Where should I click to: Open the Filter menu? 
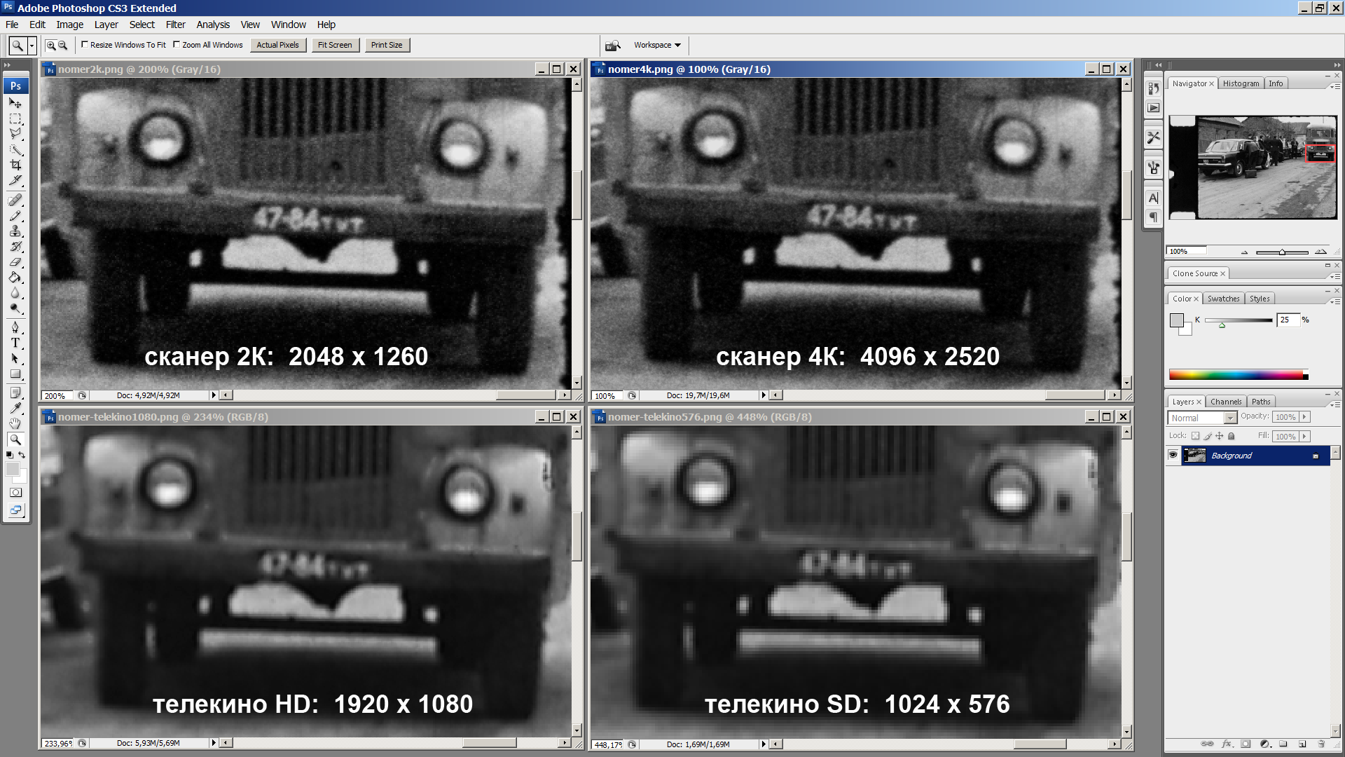pyautogui.click(x=175, y=25)
